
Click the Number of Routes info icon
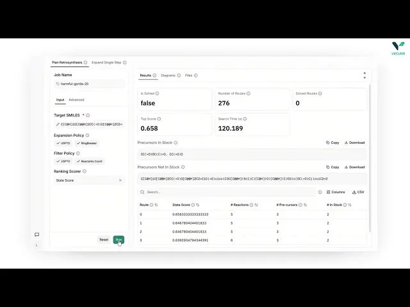(x=249, y=93)
